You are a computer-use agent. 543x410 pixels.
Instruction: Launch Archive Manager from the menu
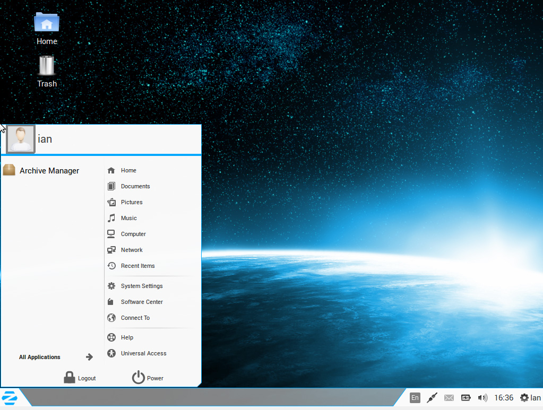point(49,171)
